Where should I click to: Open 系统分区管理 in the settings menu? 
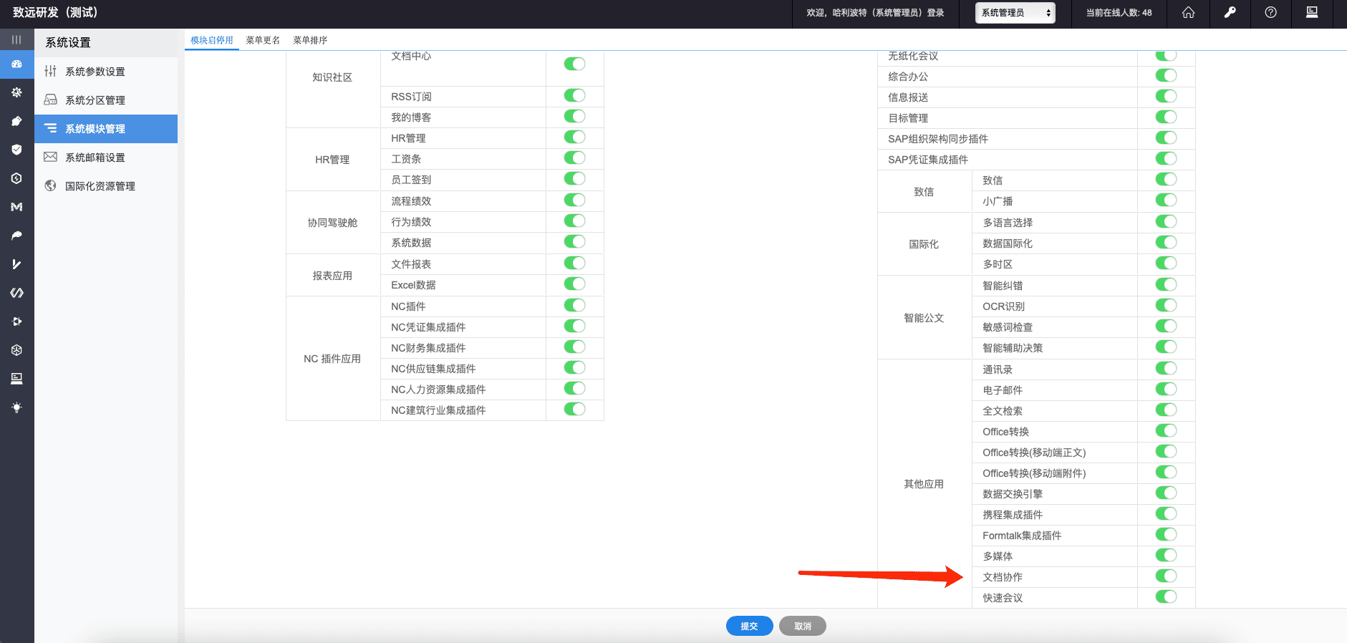point(106,100)
